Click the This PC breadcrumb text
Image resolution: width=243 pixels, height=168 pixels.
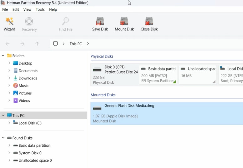point(76,44)
